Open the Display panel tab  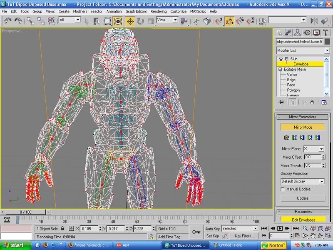[x=316, y=33]
